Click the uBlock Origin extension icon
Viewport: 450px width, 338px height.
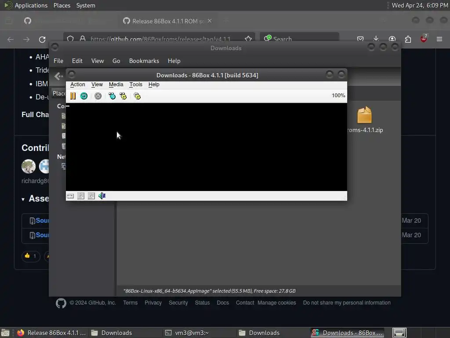[x=424, y=39]
